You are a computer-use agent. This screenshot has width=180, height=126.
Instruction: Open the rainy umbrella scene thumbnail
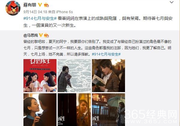click(108, 109)
